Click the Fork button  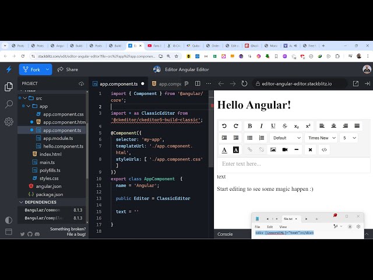point(35,69)
